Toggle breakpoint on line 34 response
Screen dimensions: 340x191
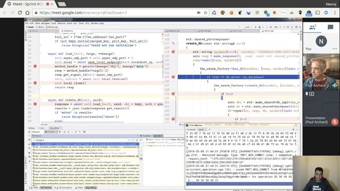(35, 104)
